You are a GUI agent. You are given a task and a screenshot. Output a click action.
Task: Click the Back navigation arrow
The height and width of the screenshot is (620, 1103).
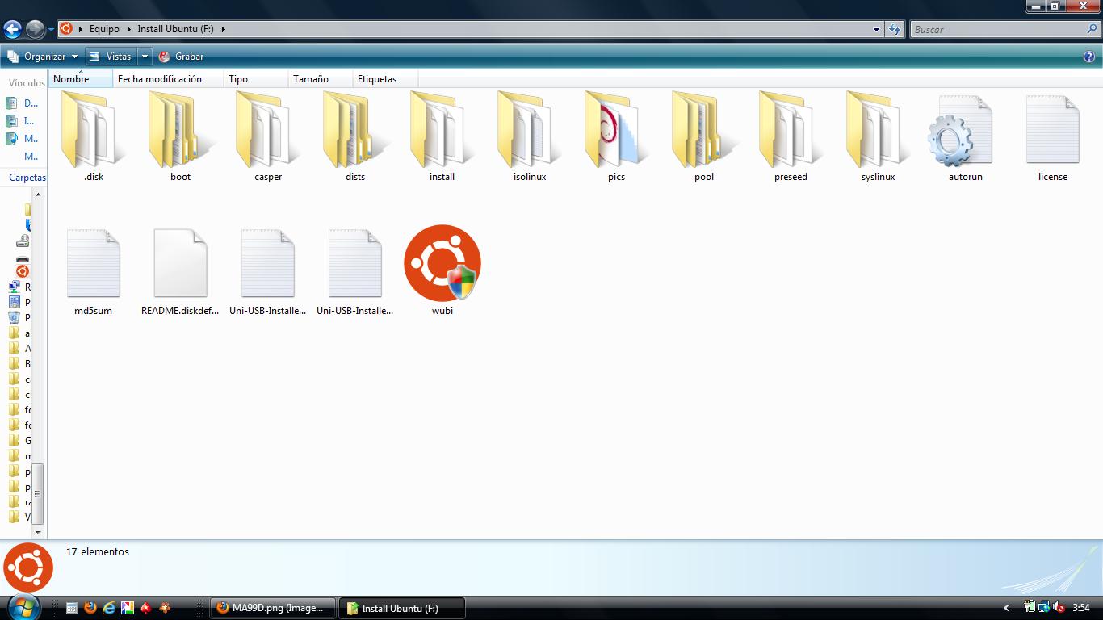coord(12,29)
